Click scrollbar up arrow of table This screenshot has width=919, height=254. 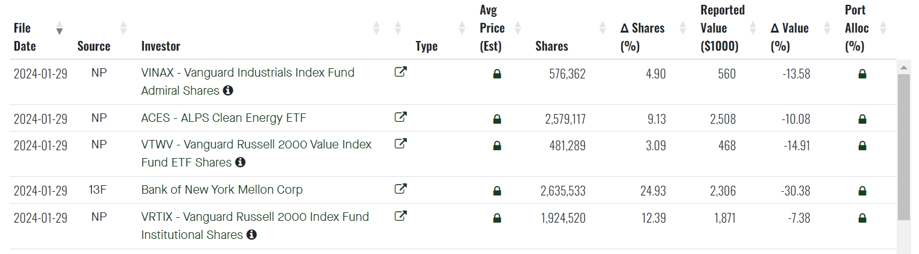click(903, 66)
